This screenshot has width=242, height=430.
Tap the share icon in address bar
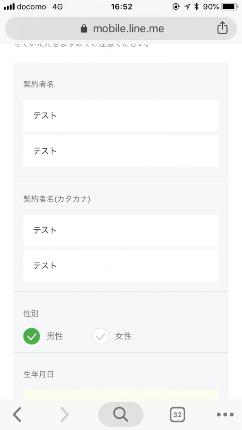[x=222, y=28]
